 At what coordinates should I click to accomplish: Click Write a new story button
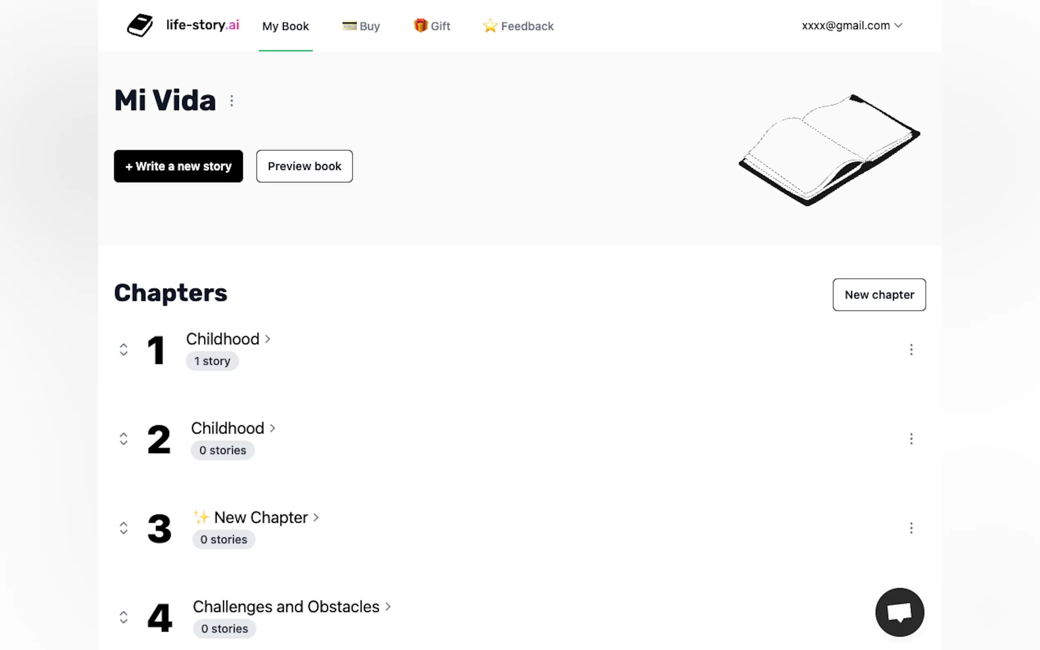coord(179,166)
